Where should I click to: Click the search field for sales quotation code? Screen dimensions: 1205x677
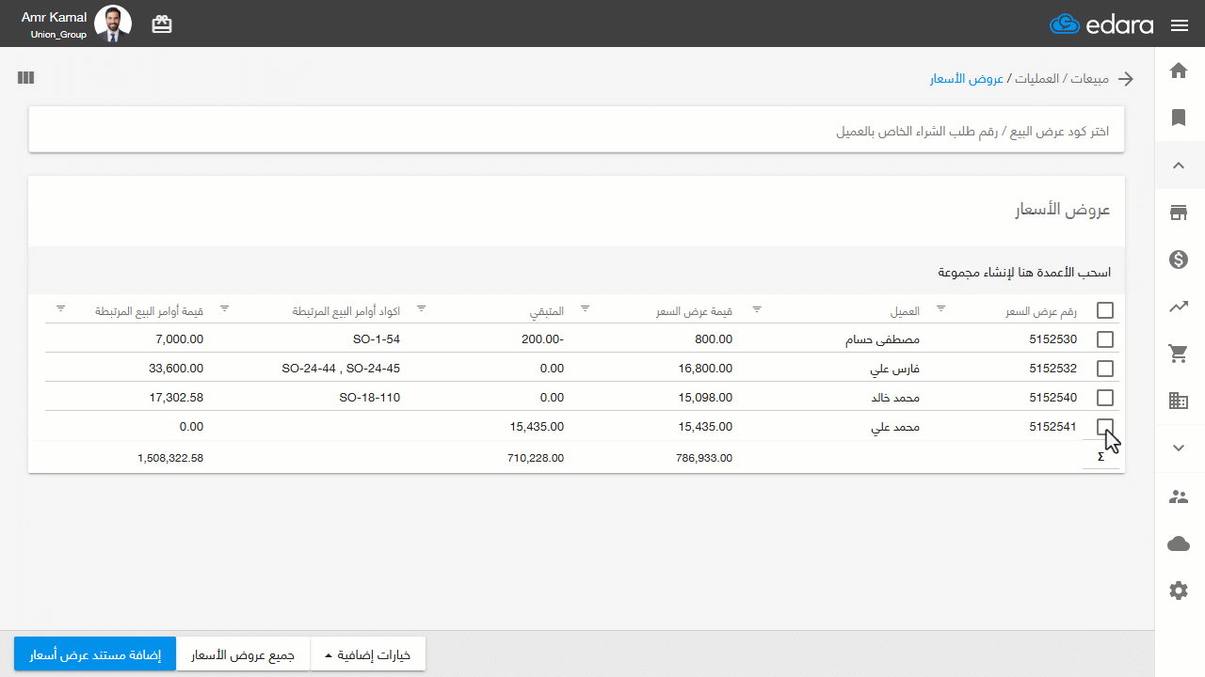click(577, 130)
